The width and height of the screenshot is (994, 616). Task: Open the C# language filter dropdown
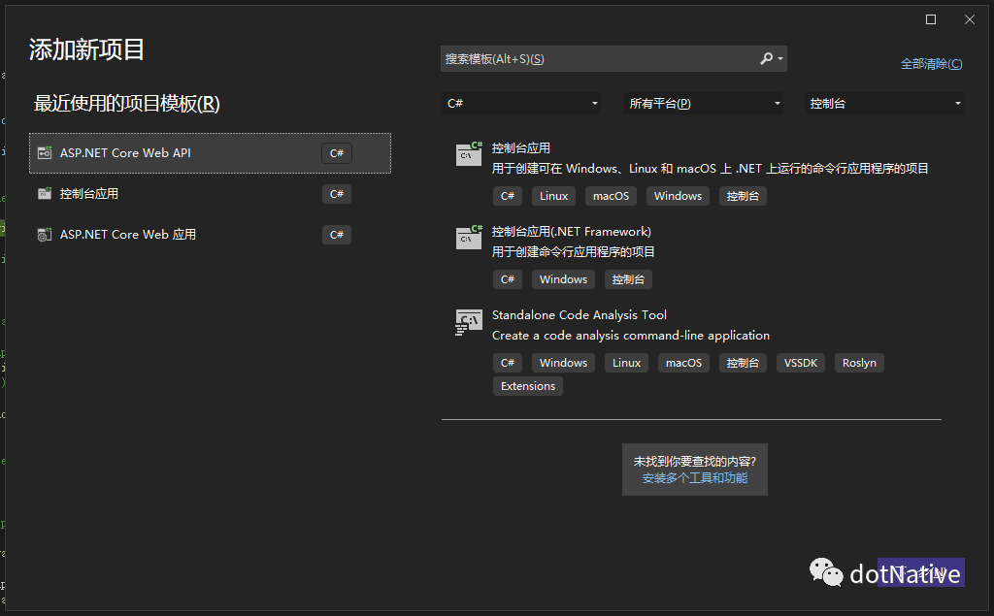[x=521, y=103]
